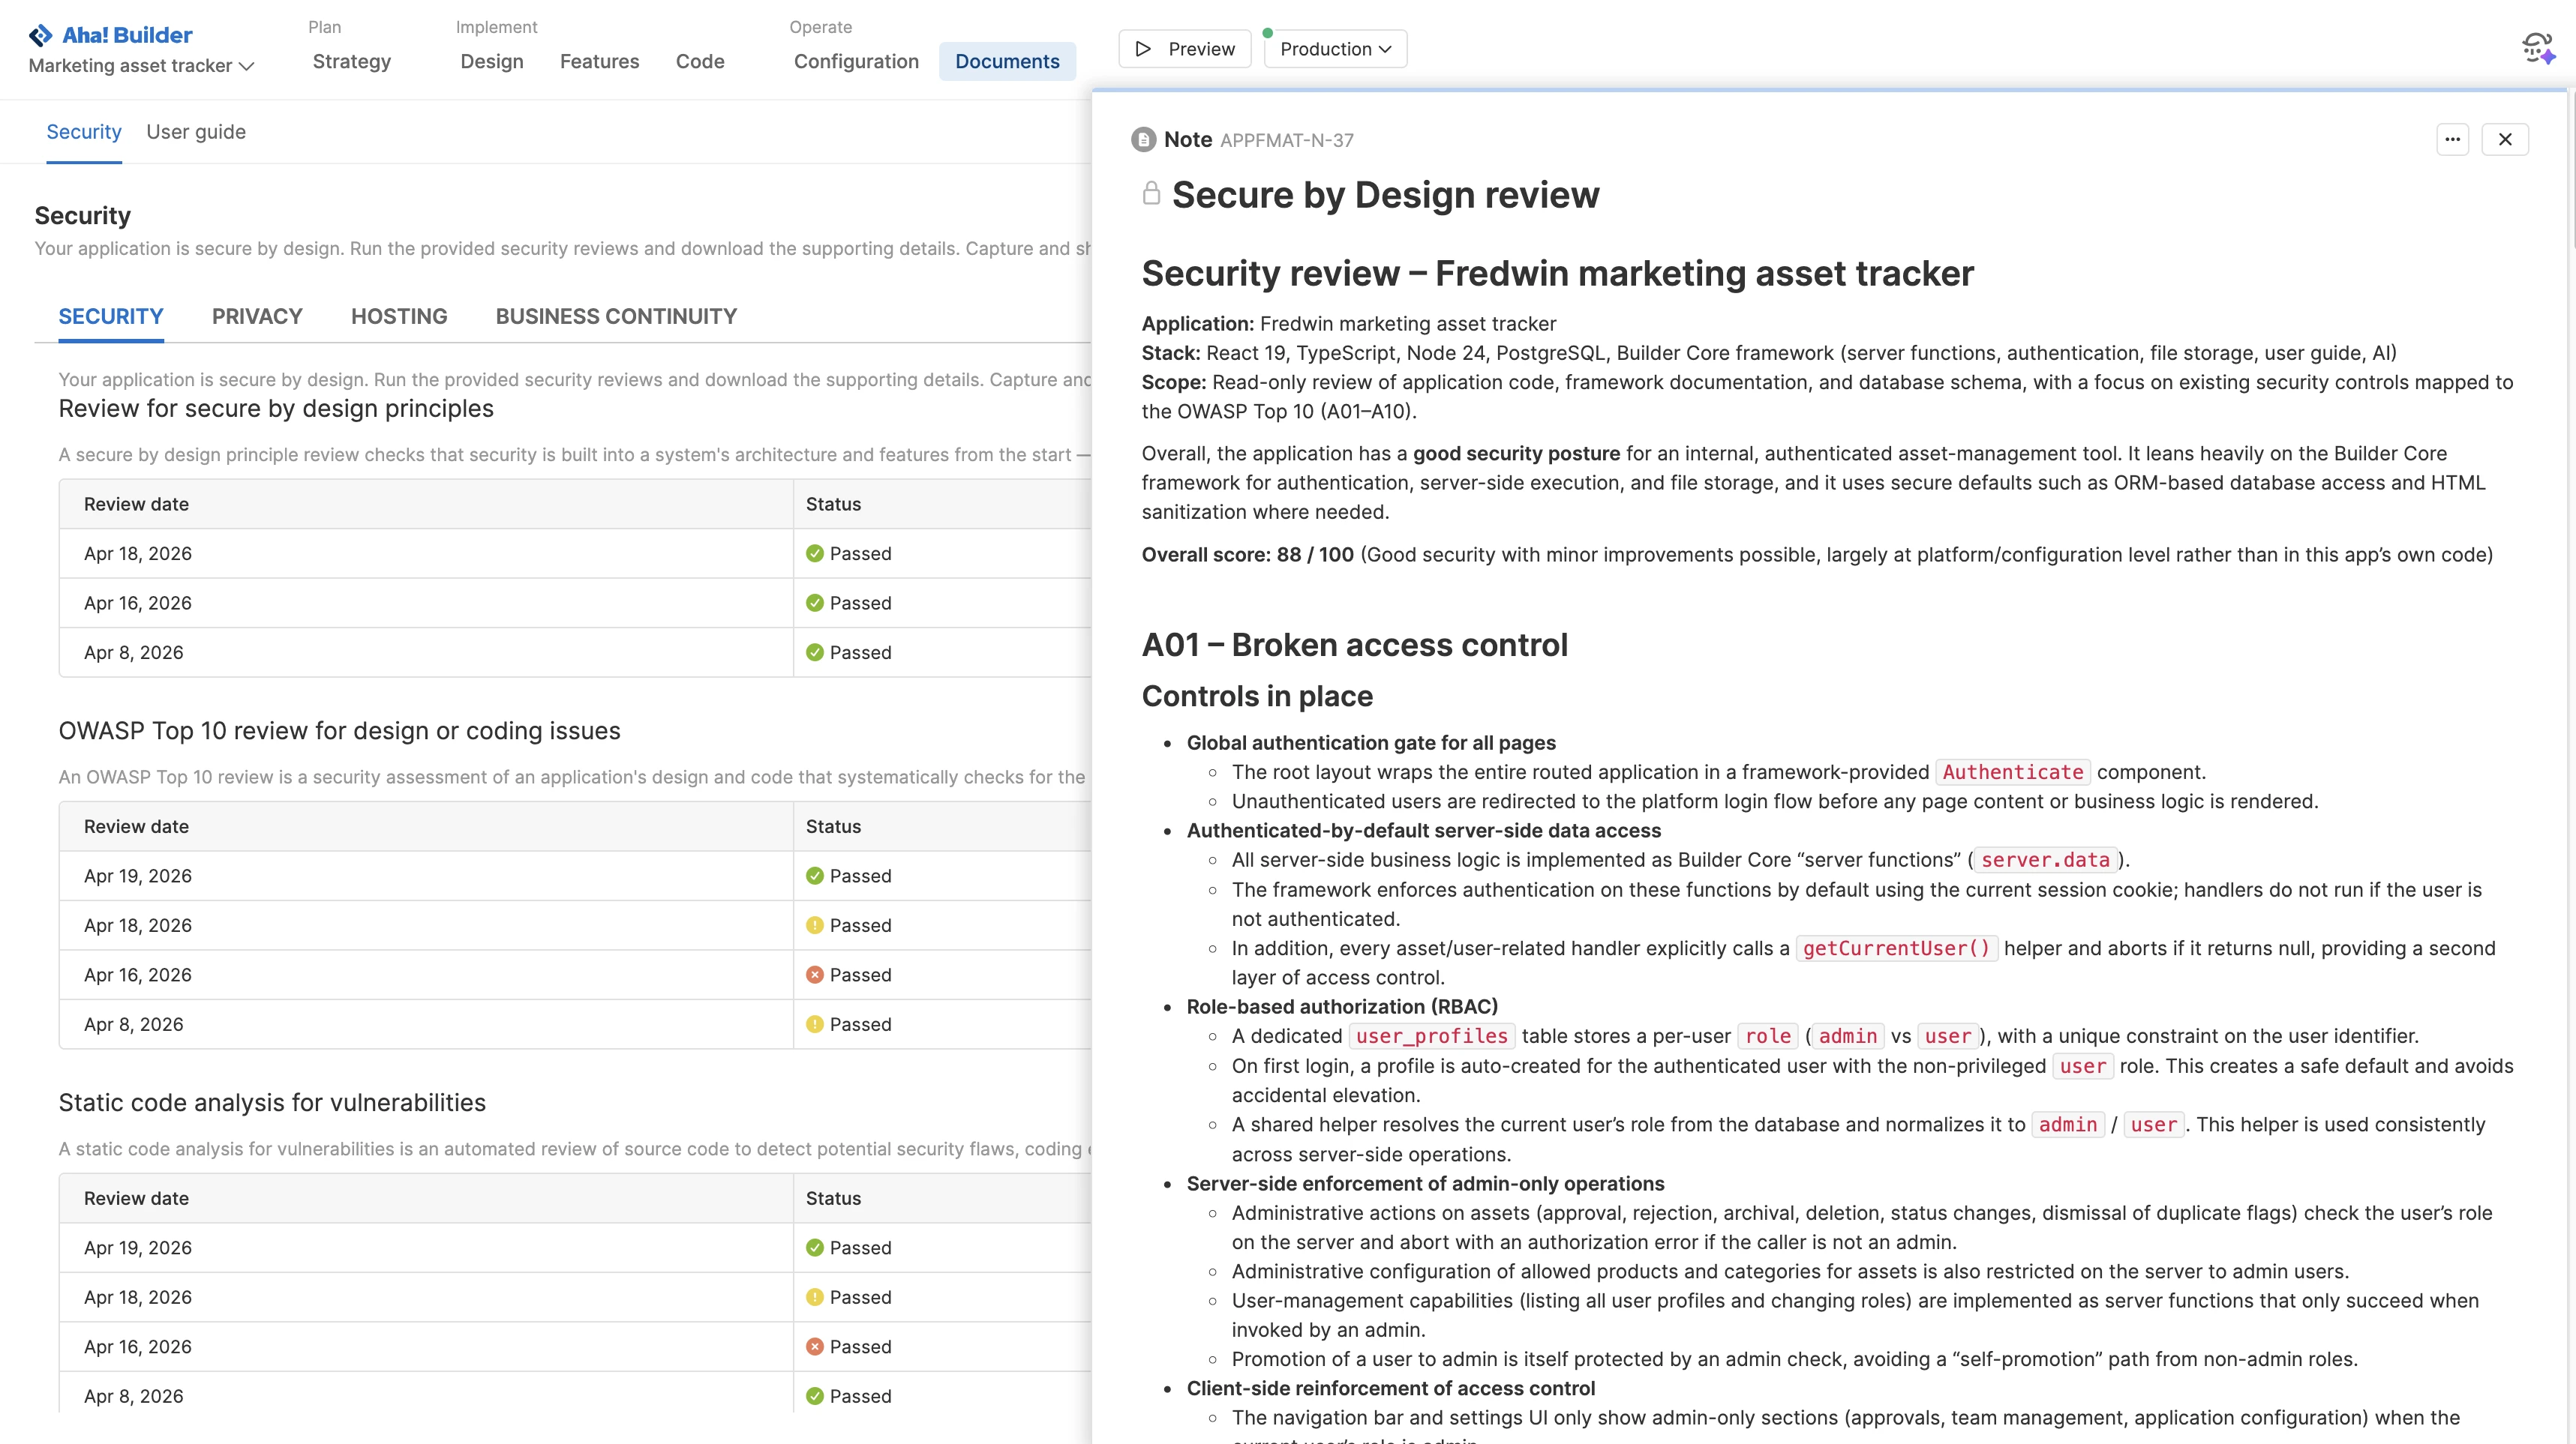Open the Configuration menu item
Screen dimensions: 2576x1444
[x=856, y=62]
